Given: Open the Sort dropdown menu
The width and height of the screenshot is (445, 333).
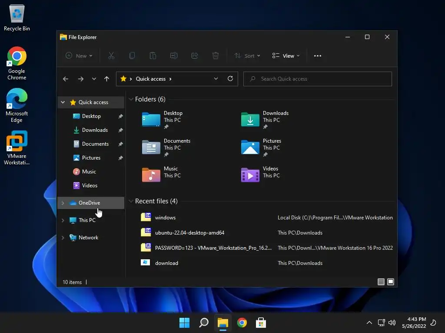Looking at the screenshot, I should tap(247, 56).
